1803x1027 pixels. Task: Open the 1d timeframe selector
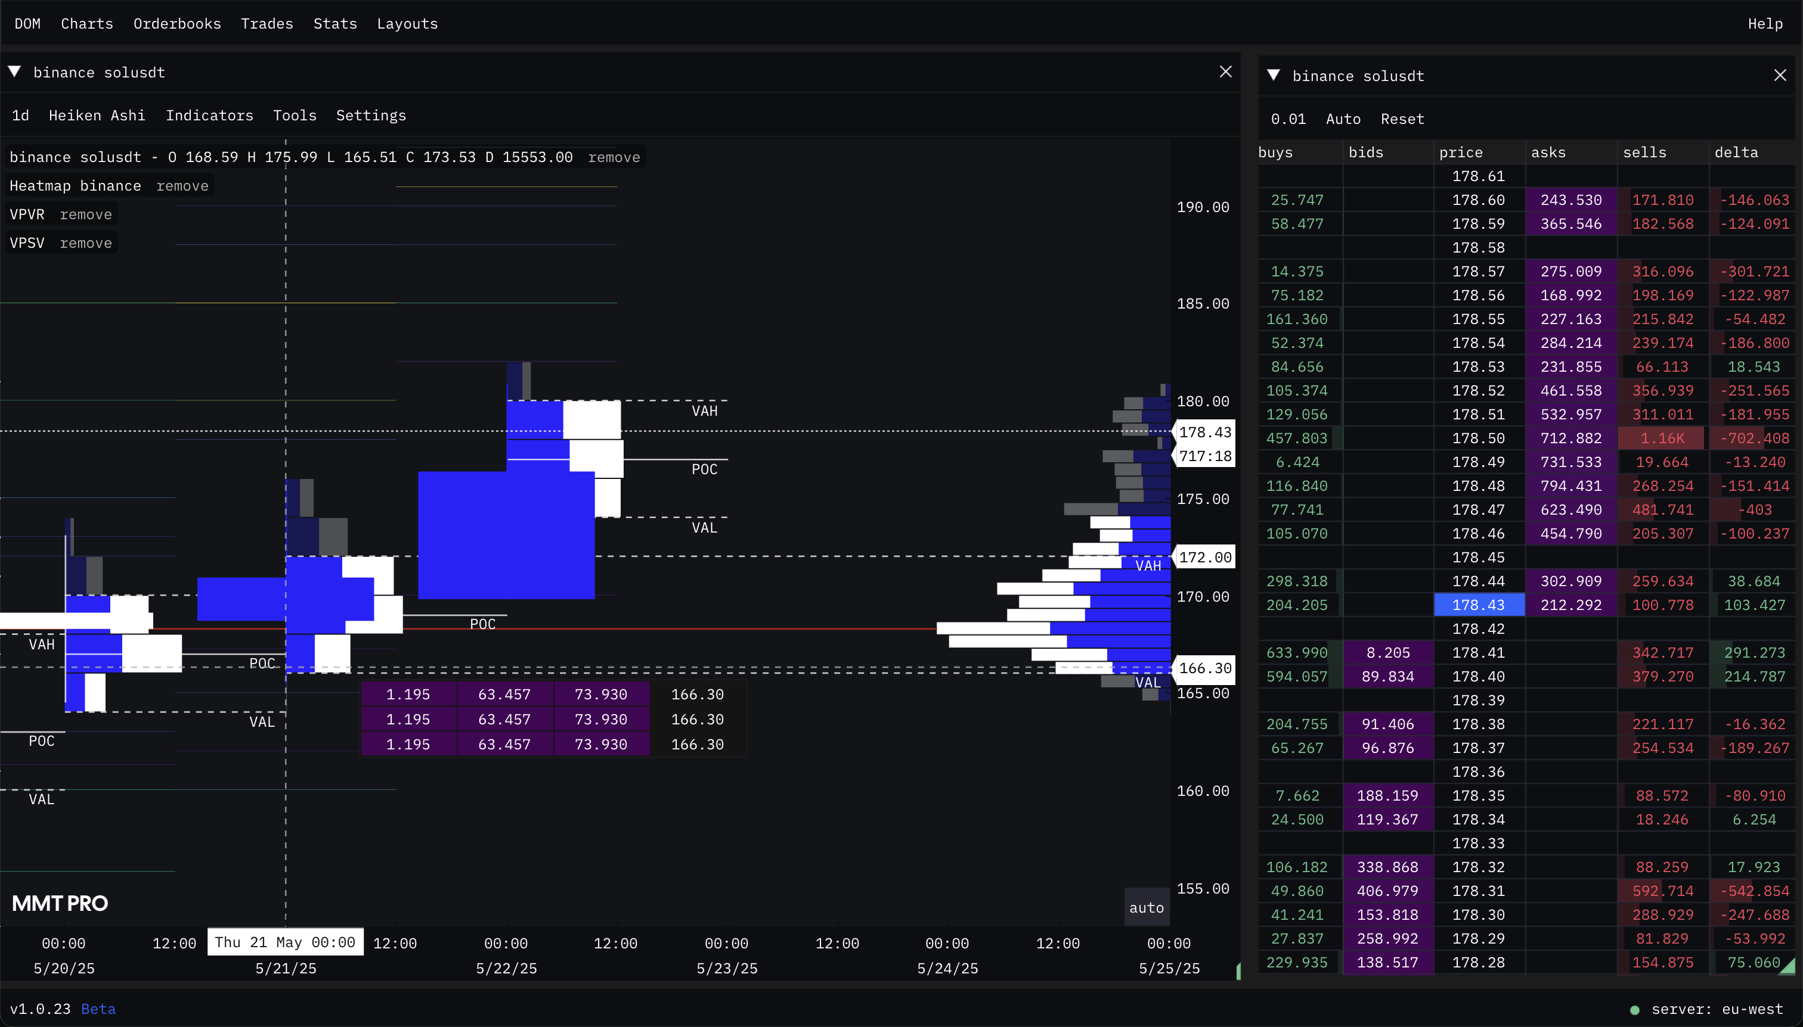click(x=20, y=116)
